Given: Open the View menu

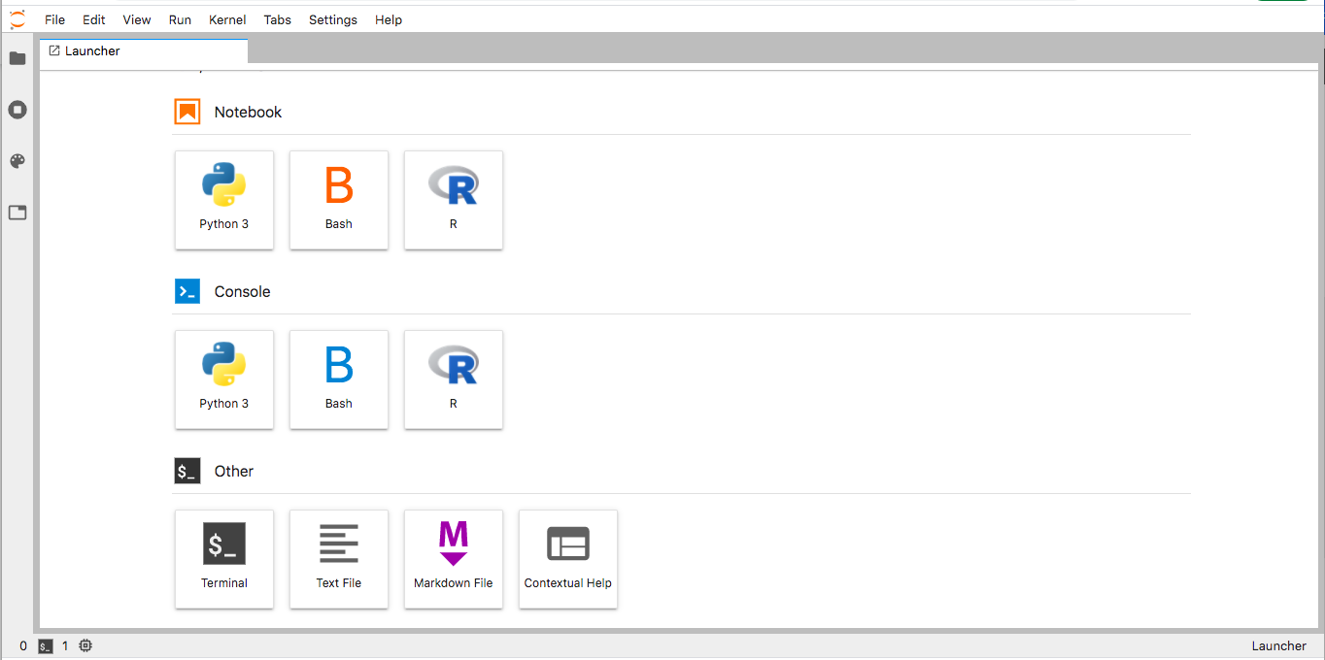Looking at the screenshot, I should [137, 19].
